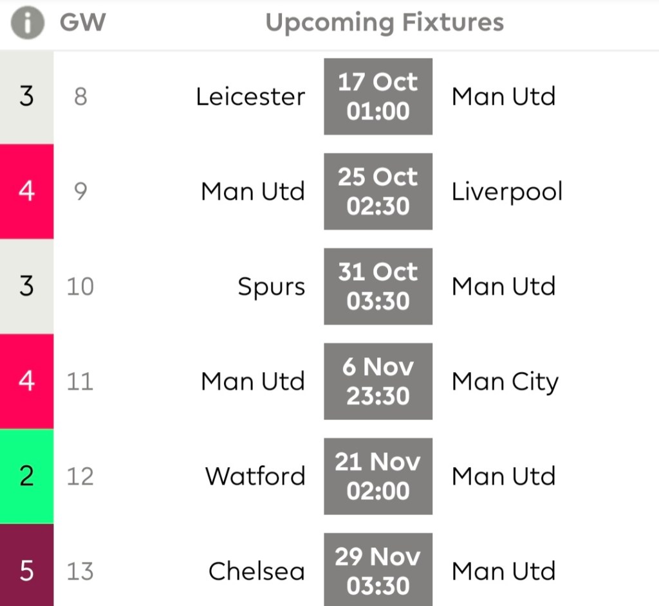This screenshot has width=659, height=606.
Task: Click gameweek number 11
Action: coord(80,382)
